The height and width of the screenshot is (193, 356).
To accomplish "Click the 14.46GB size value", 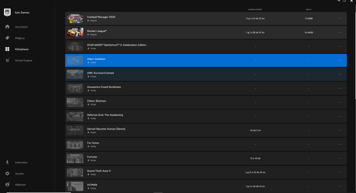I will click(309, 32).
